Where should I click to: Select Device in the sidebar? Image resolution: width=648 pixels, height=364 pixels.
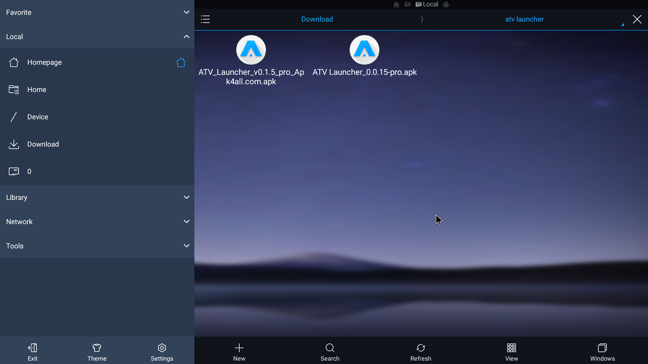pos(38,117)
